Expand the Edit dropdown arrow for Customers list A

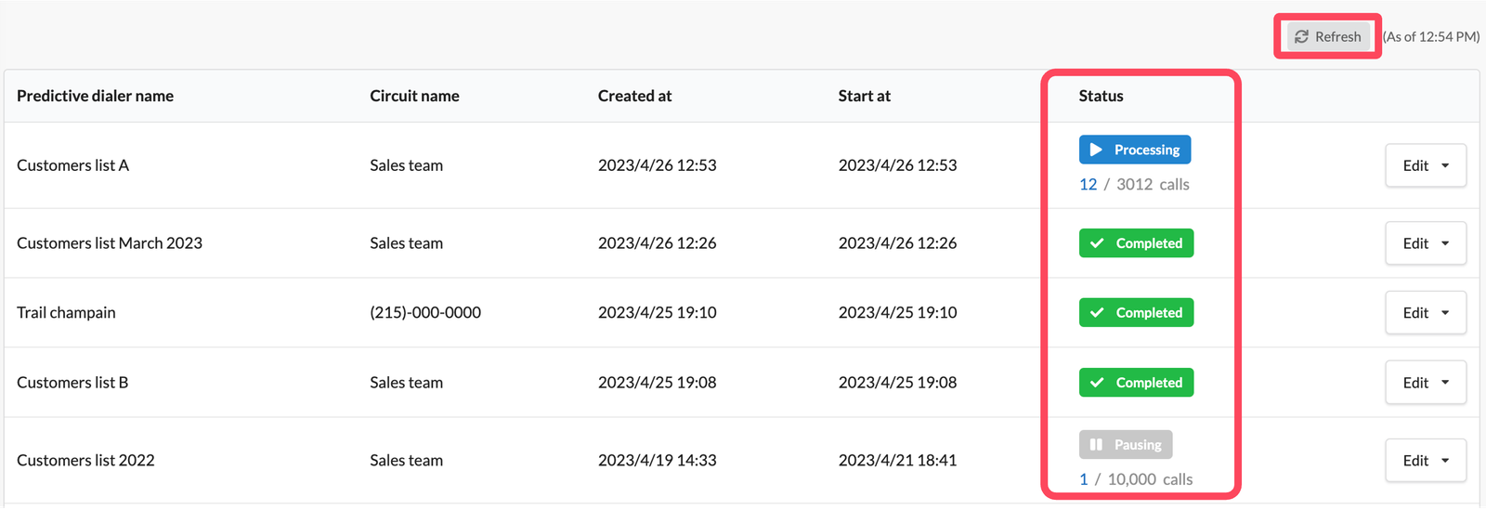pyautogui.click(x=1445, y=165)
